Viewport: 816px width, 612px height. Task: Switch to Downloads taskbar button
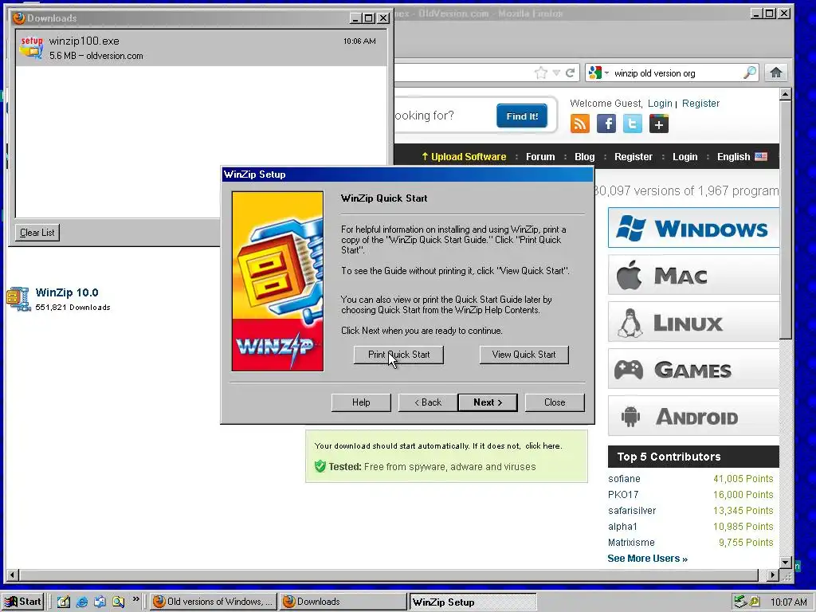(343, 602)
